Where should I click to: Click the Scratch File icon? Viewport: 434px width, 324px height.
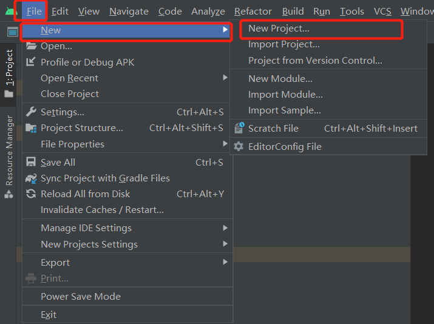click(x=239, y=128)
